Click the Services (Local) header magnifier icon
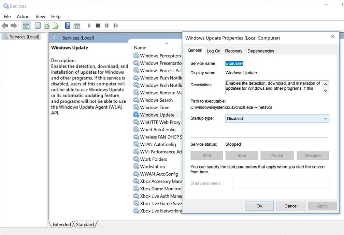 pyautogui.click(x=56, y=38)
